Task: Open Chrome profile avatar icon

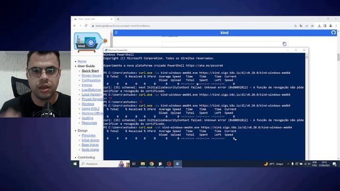Action: click(x=330, y=26)
